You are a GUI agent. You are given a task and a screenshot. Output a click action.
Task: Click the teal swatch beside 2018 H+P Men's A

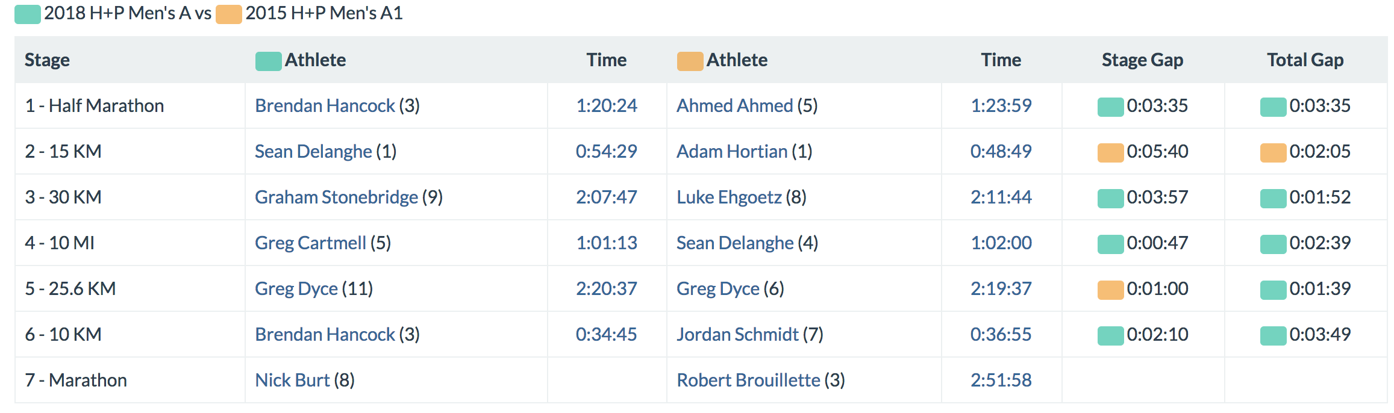click(28, 14)
